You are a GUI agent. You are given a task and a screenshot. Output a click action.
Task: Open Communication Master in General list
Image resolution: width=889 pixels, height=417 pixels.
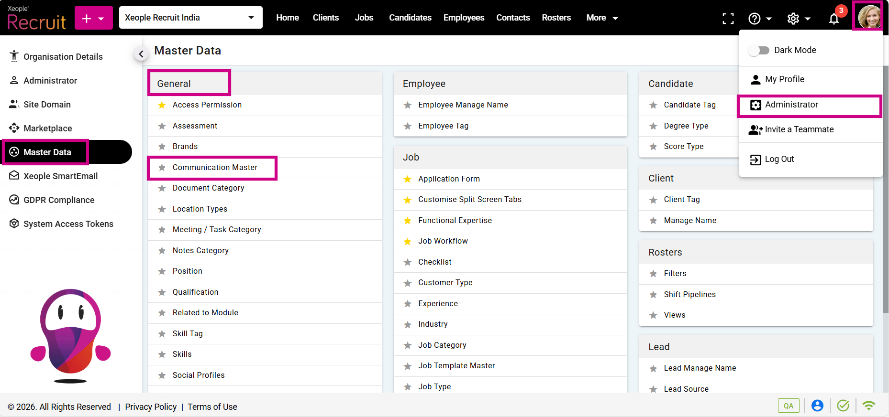215,168
